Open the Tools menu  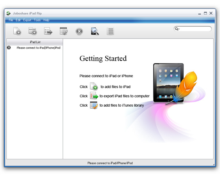coord(37,20)
